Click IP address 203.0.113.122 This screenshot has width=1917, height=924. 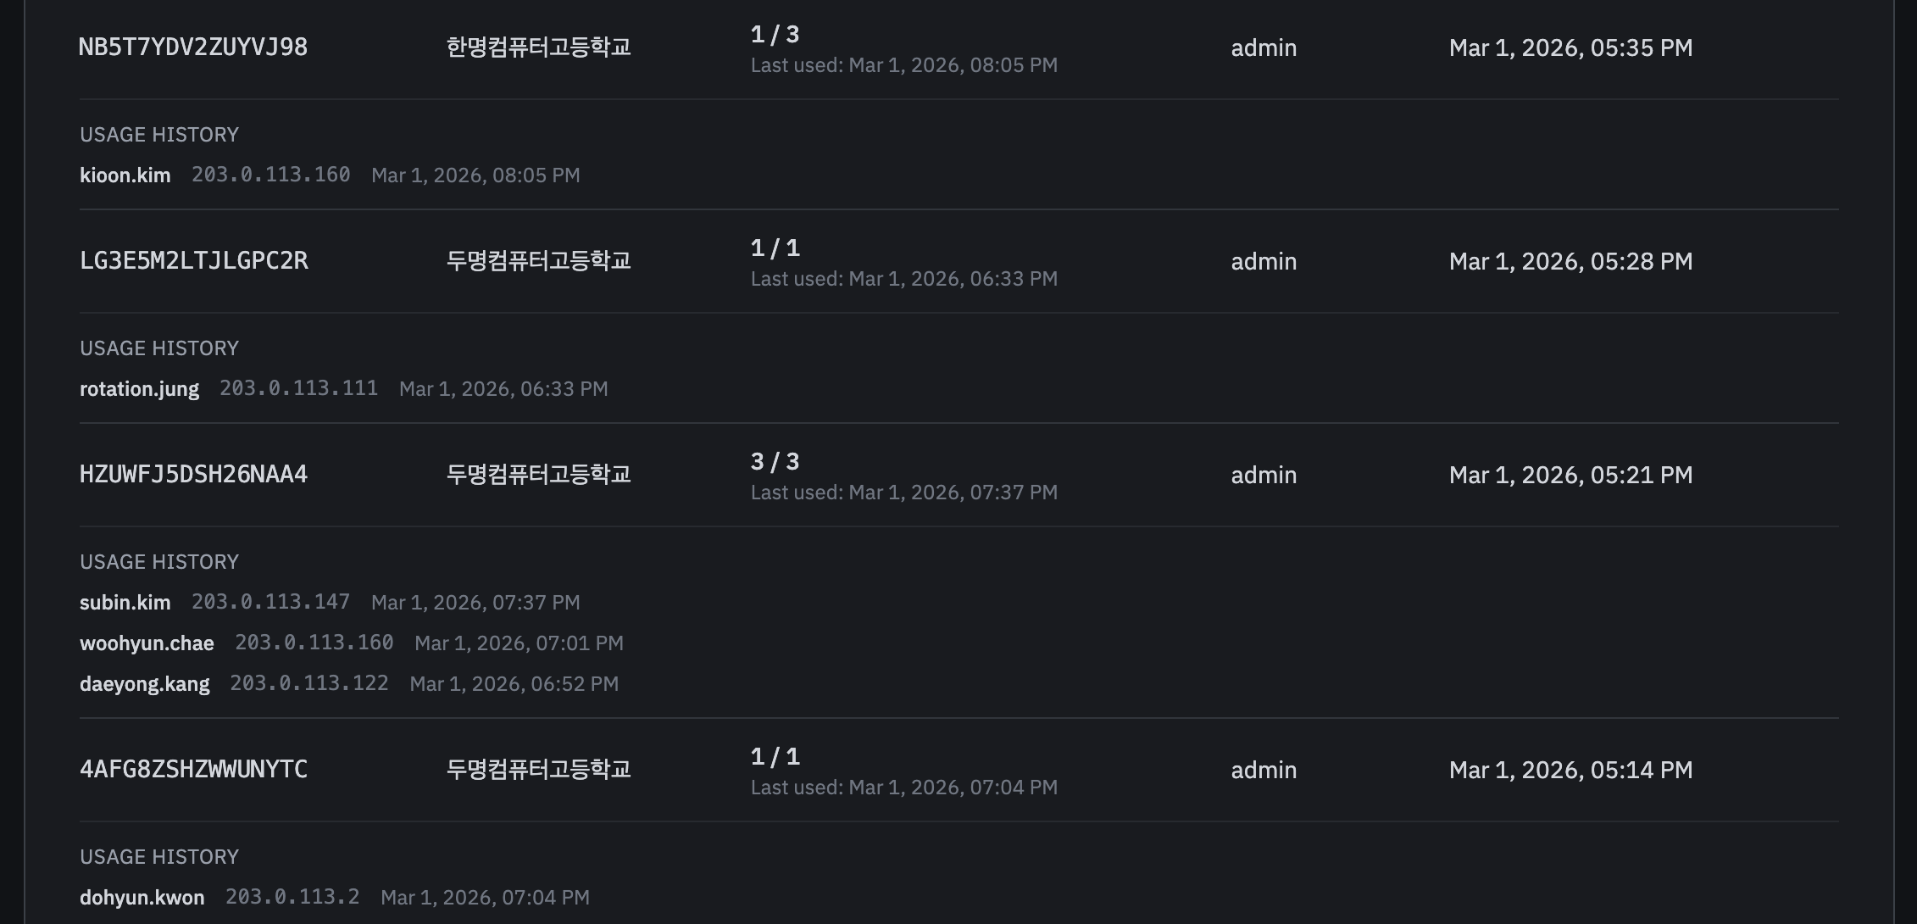309,683
